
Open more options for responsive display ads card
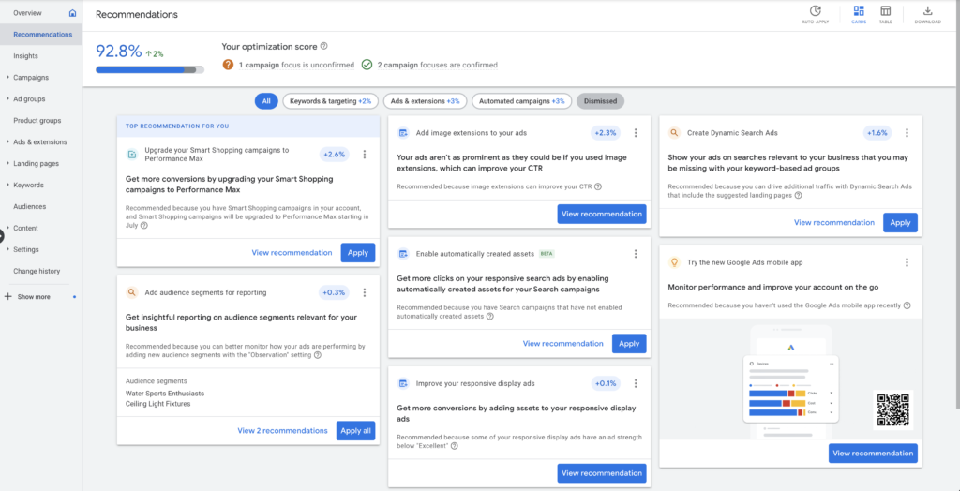click(636, 384)
